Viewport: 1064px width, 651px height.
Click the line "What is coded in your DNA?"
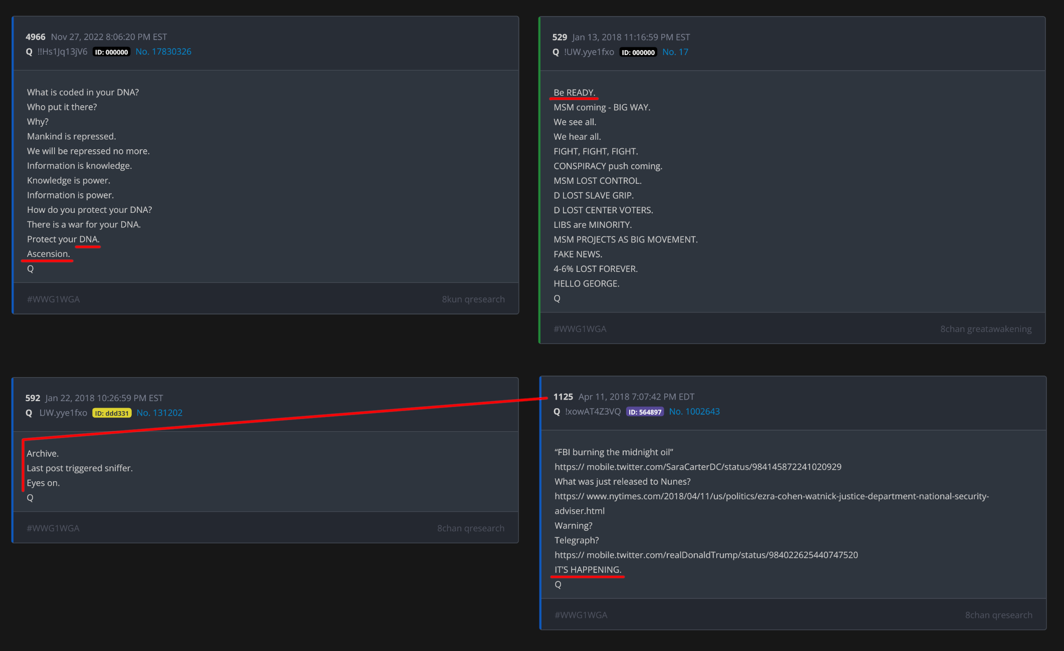click(x=83, y=92)
